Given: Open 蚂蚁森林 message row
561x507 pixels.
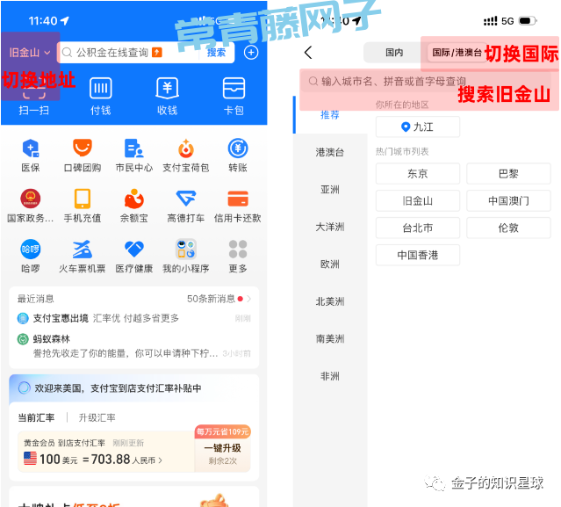Looking at the screenshot, I should click(x=133, y=346).
